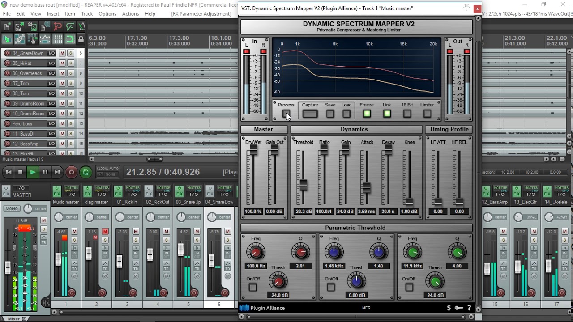Toggle On/Off for the 100.0 Hz band
573x322 pixels.
[x=253, y=287]
